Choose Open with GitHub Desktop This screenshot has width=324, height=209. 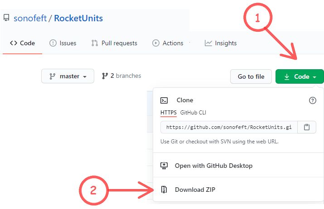238,166
